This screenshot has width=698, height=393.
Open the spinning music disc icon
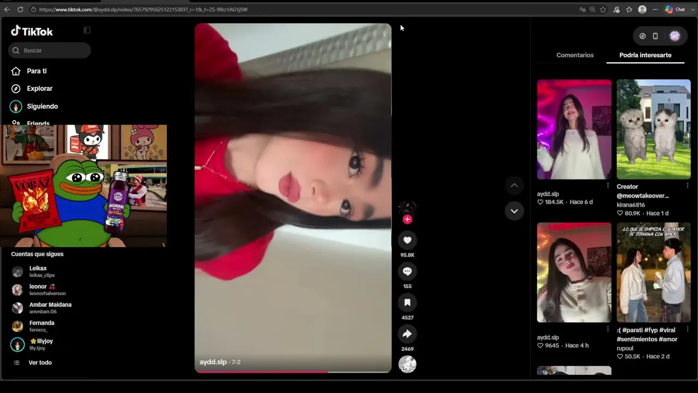tap(407, 364)
